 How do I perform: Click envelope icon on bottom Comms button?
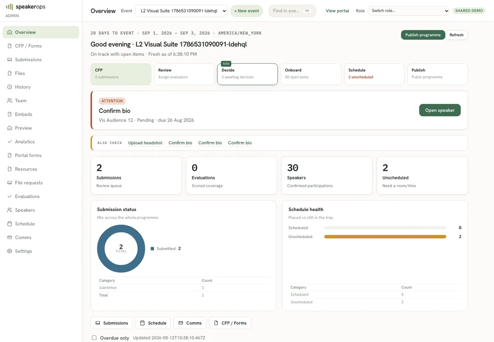click(x=181, y=323)
